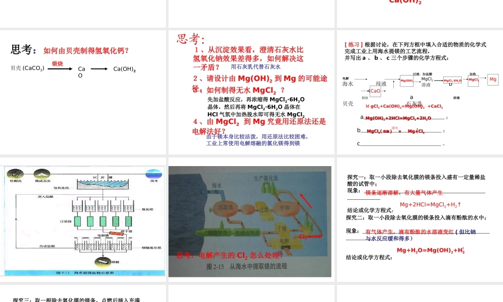
Task: Select the Mg box ending the flowchart
Action: point(493,80)
